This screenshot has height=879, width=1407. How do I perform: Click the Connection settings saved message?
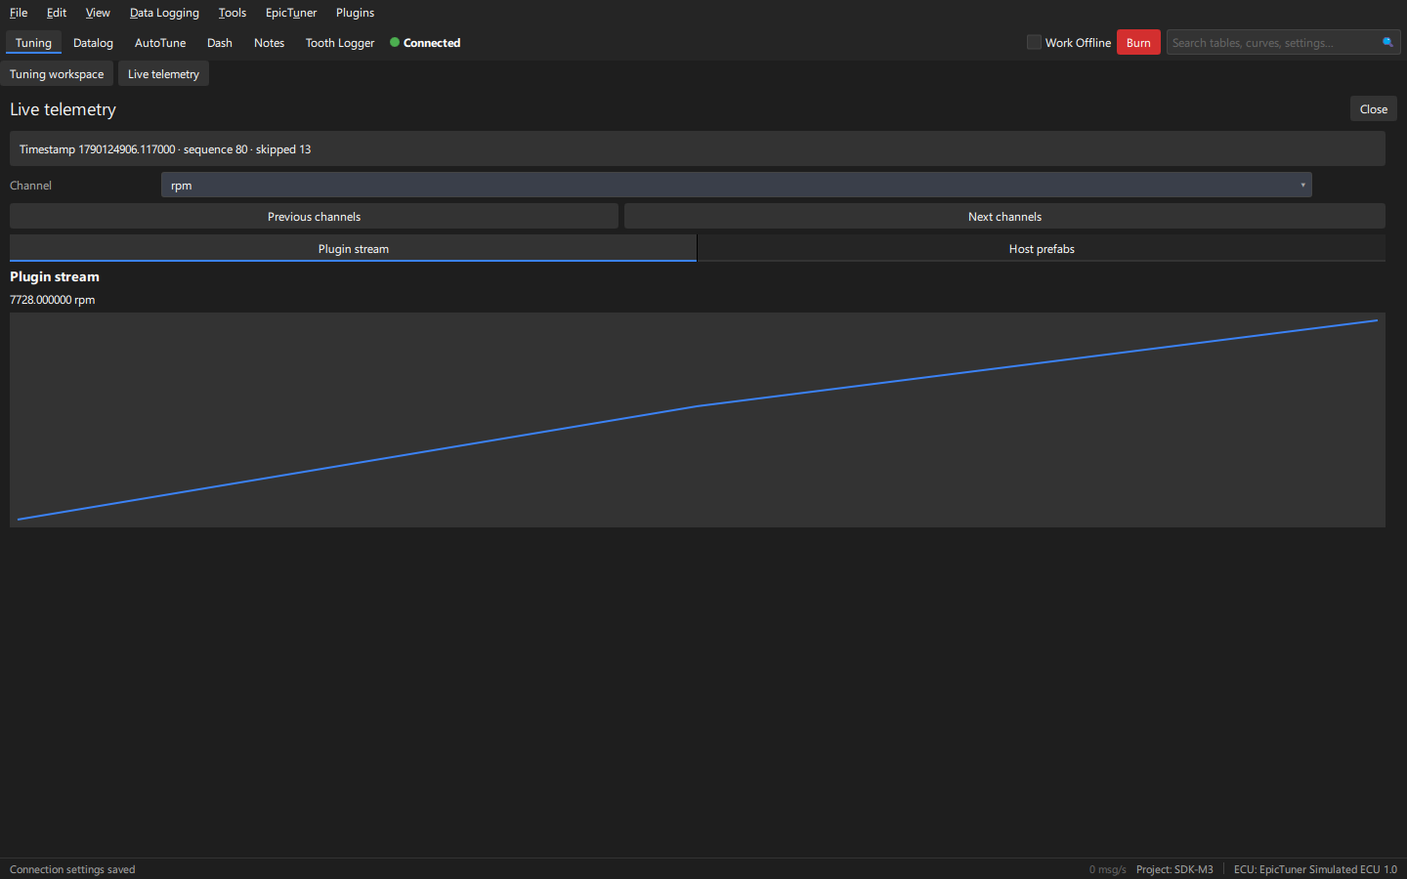coord(72,869)
